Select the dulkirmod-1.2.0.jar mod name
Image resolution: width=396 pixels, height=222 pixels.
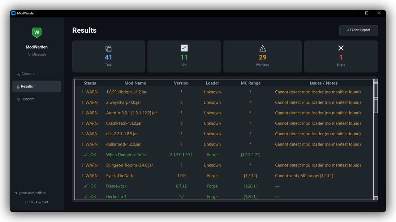123,144
